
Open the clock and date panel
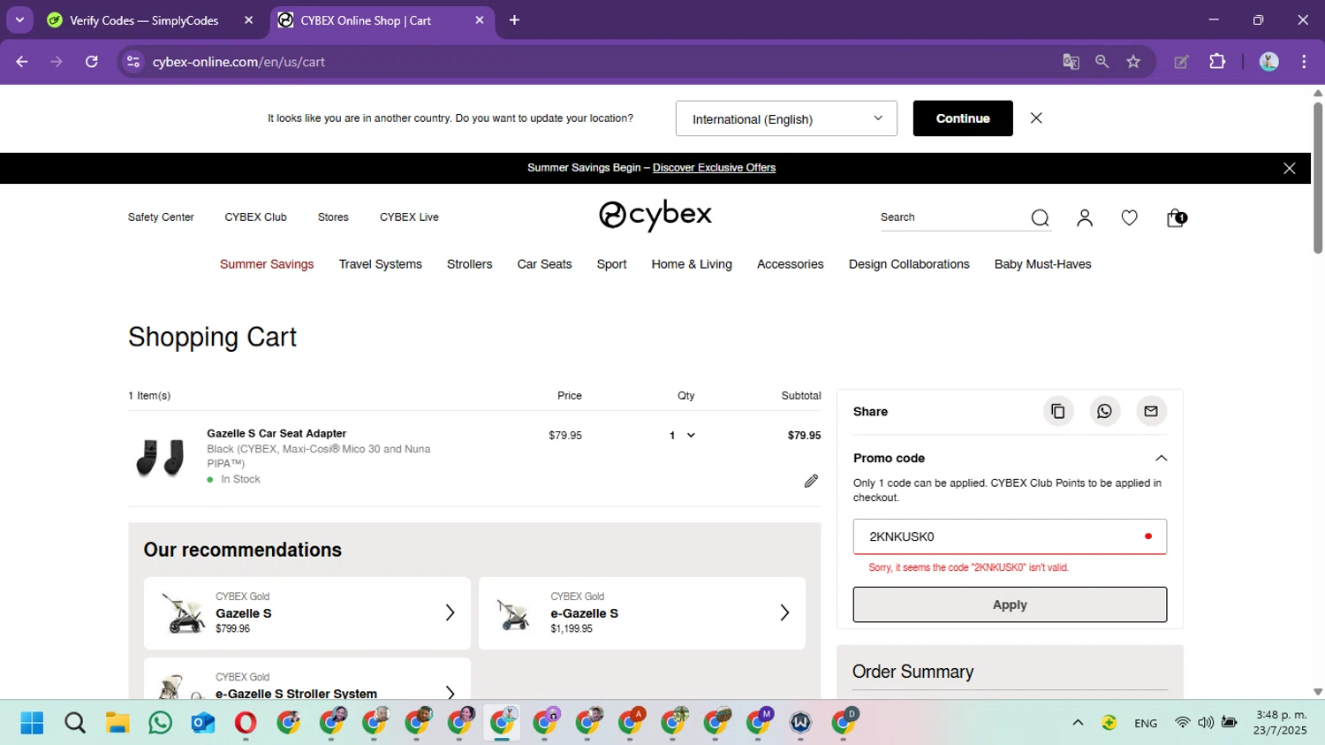1281,723
